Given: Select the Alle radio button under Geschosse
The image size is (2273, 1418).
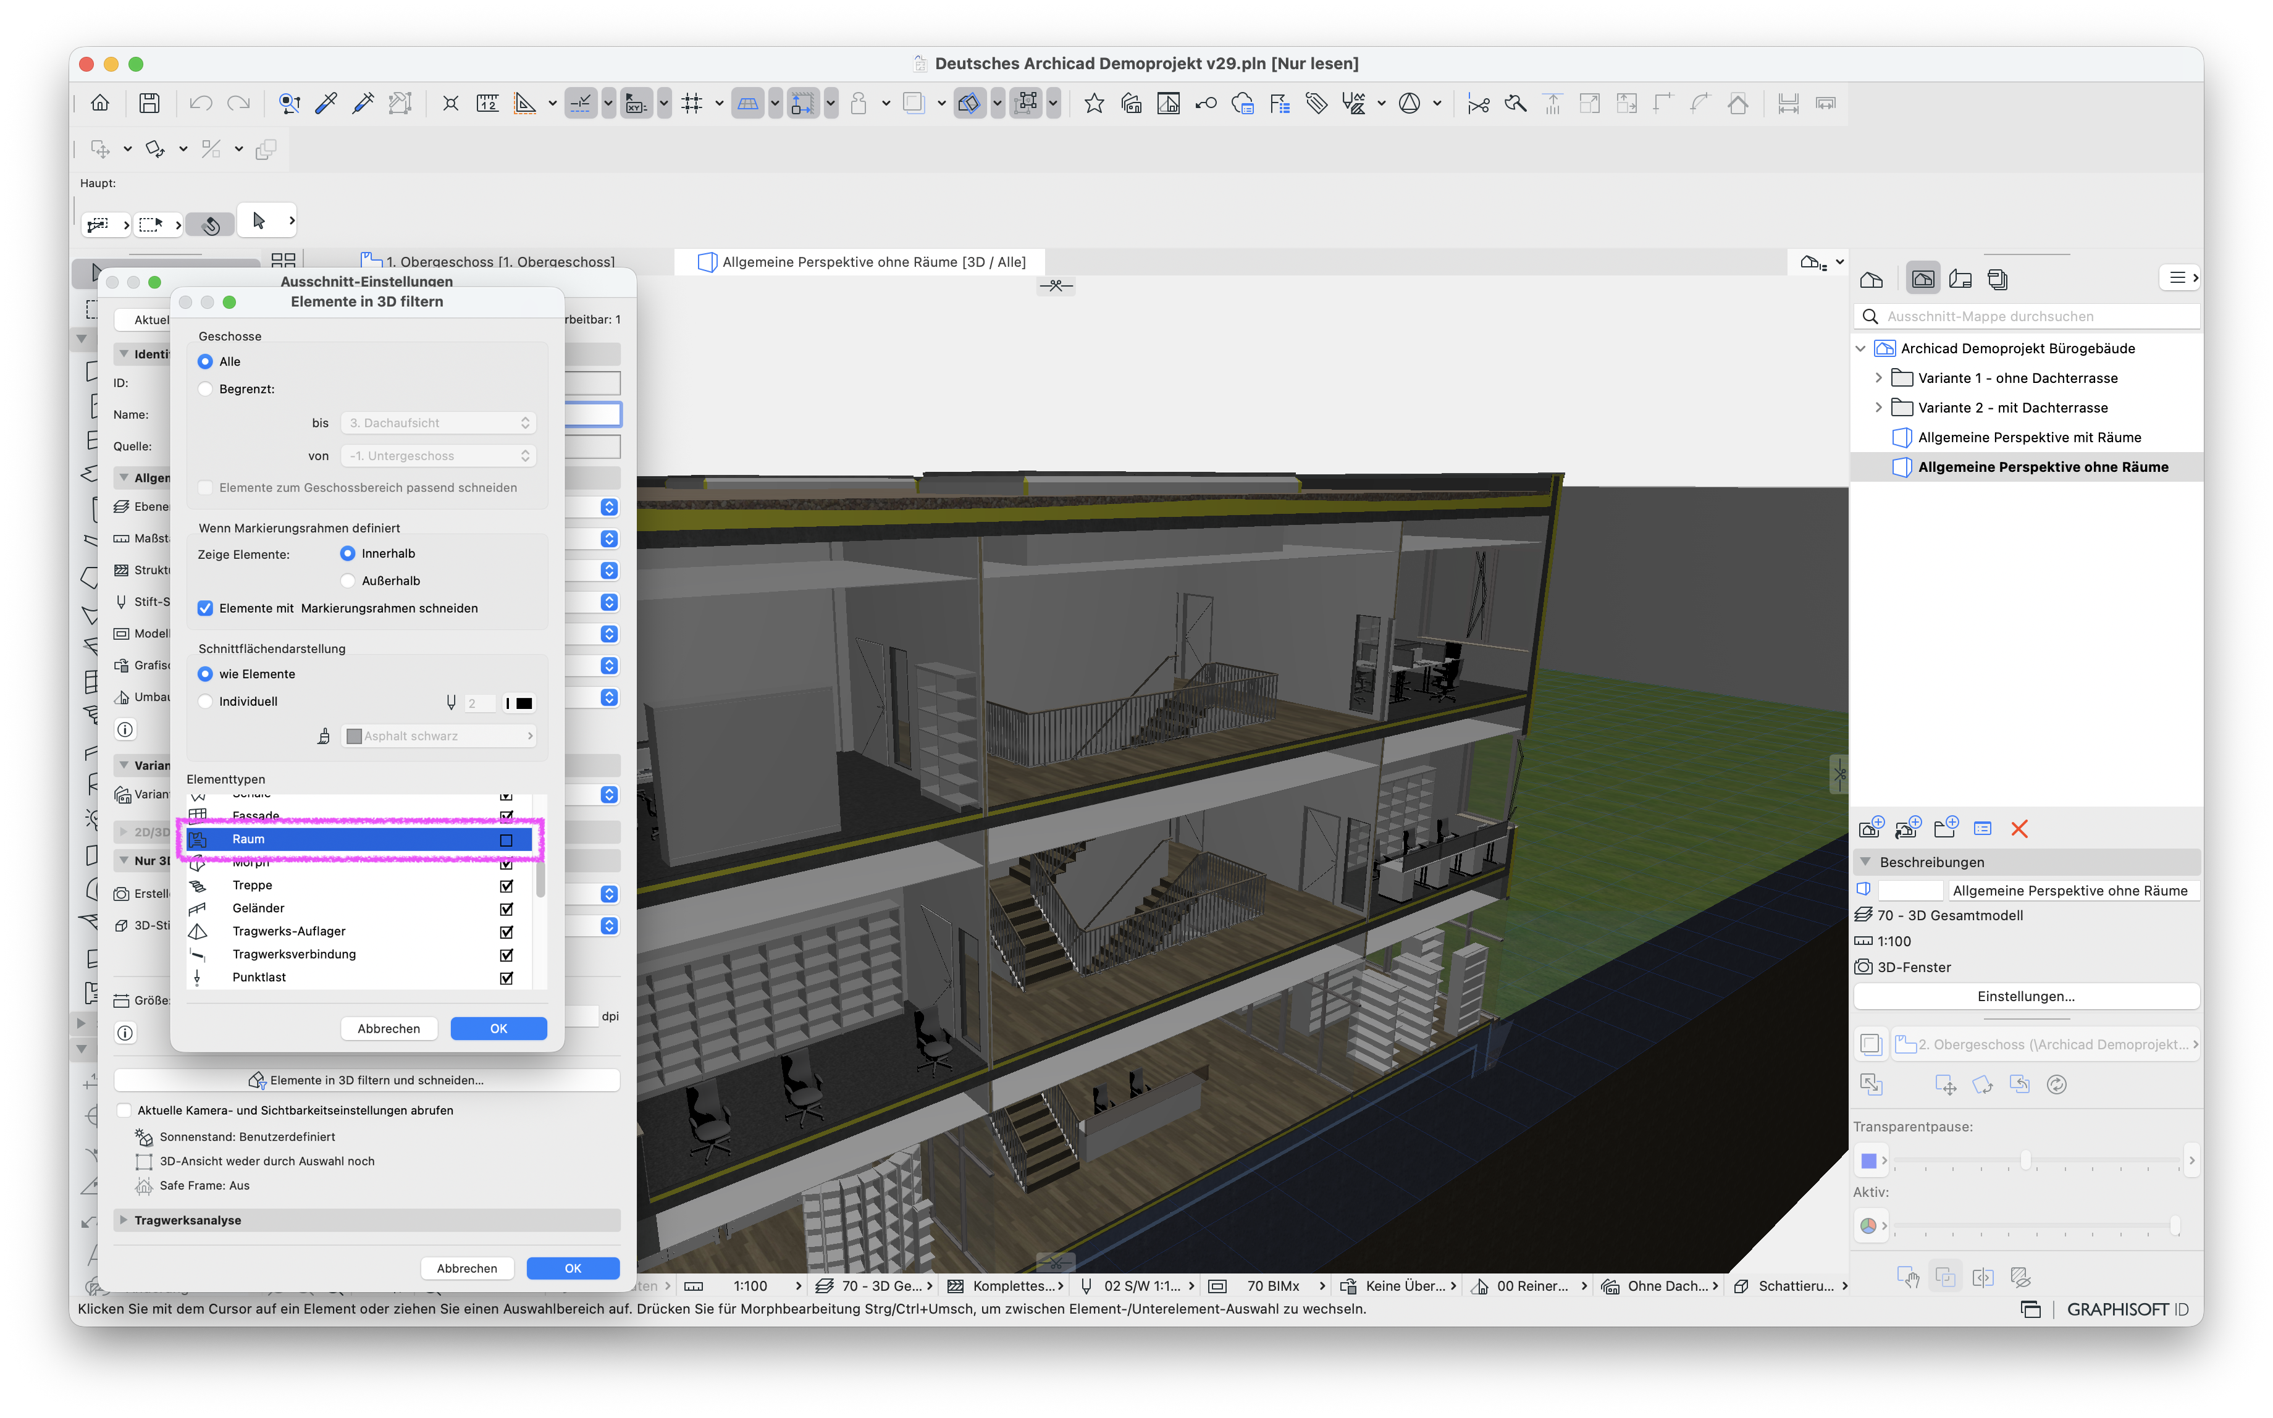Looking at the screenshot, I should pos(205,362).
